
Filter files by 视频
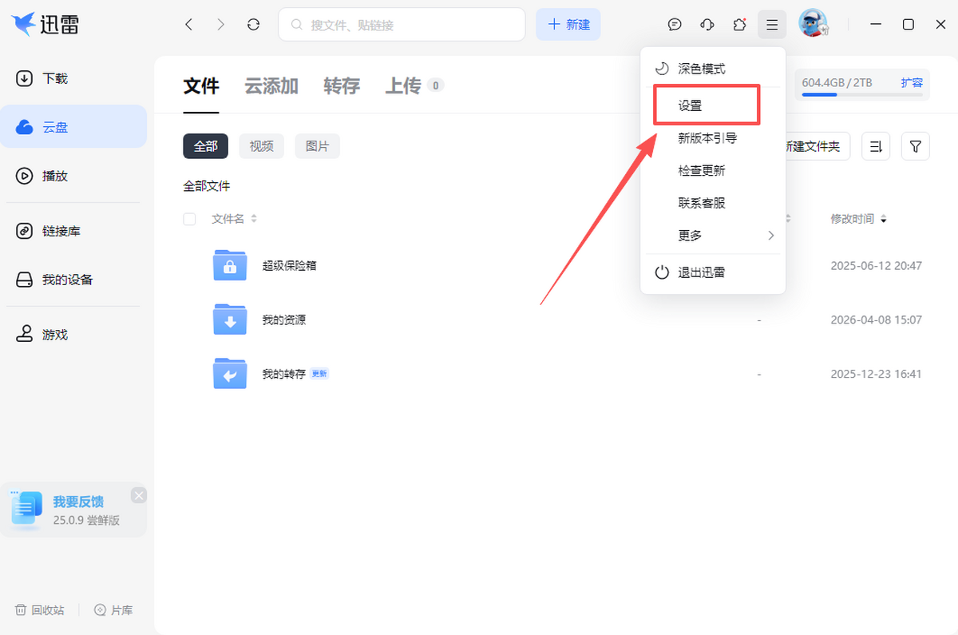point(261,146)
